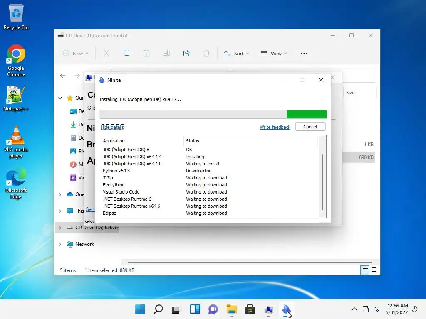Viewport: 426px width, 319px height.
Task: Click the Explorer horizontal scrollbar
Action: (250, 262)
